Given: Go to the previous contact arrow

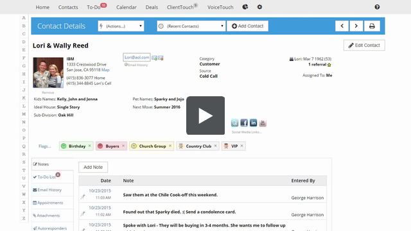Looking at the screenshot, I should (x=342, y=26).
